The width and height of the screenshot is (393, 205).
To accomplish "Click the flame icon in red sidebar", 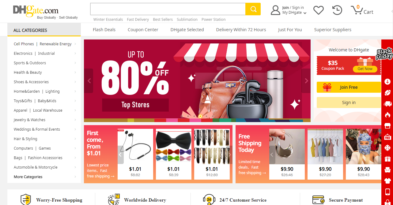I will point(387,115).
